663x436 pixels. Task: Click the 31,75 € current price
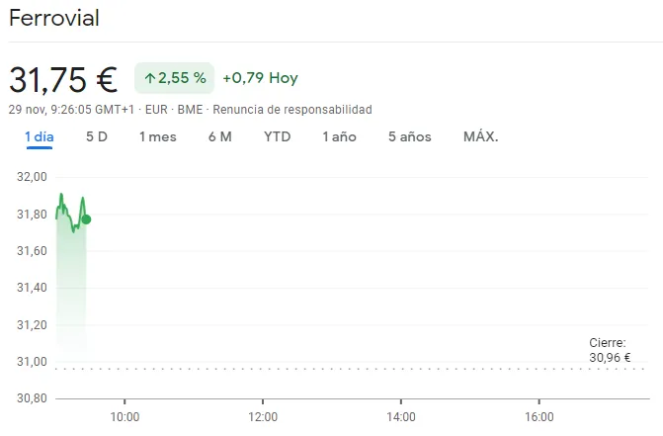63,78
